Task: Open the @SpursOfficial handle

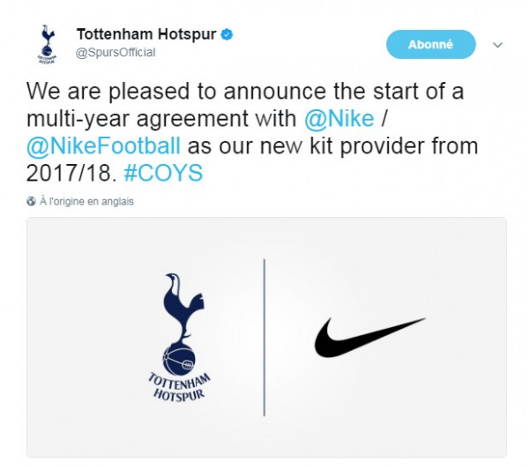Action: pyautogui.click(x=115, y=53)
